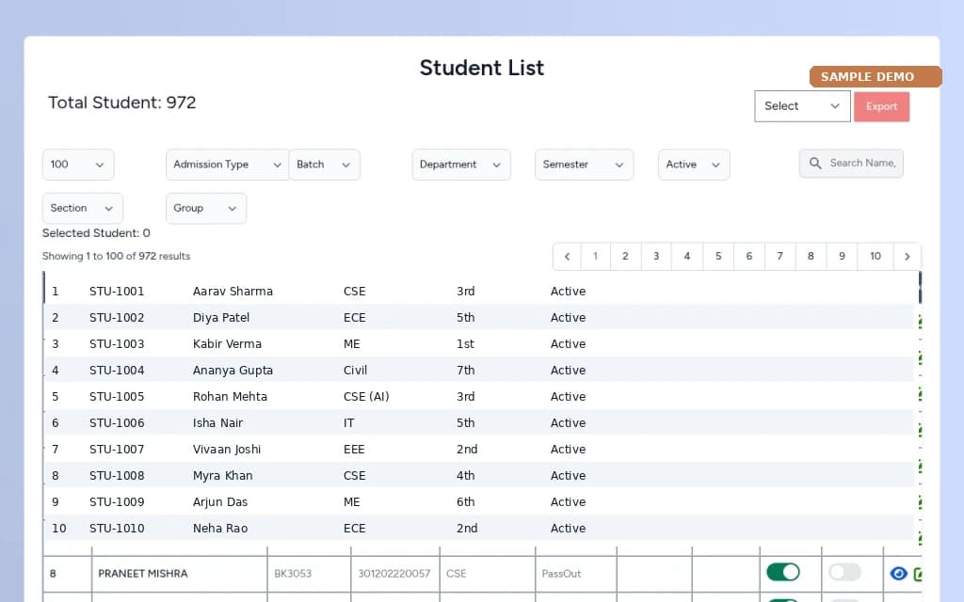Navigate to page 10 in pagination

tap(875, 257)
